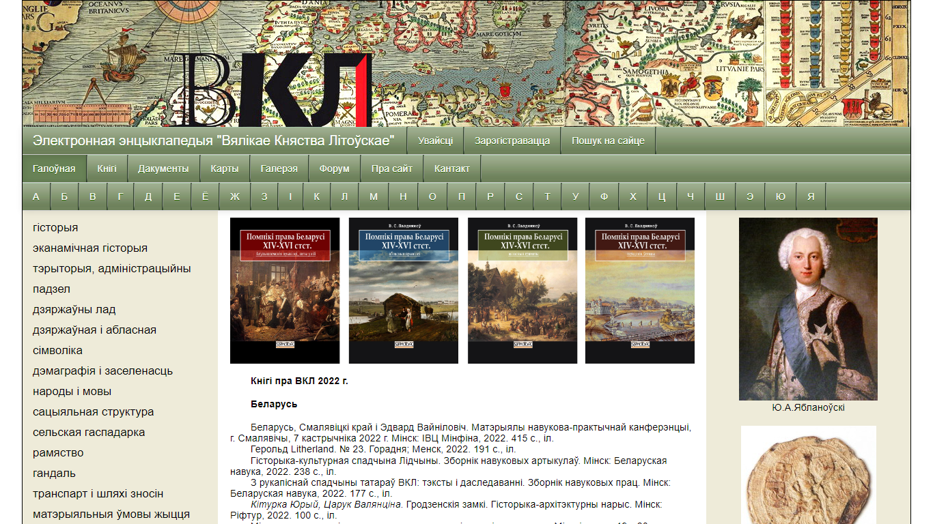Select letter І in alphabet index
Viewport: 933px width, 524px height.
click(290, 196)
